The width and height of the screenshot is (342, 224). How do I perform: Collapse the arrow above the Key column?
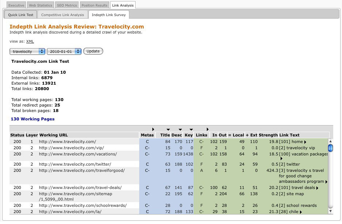click(x=191, y=130)
